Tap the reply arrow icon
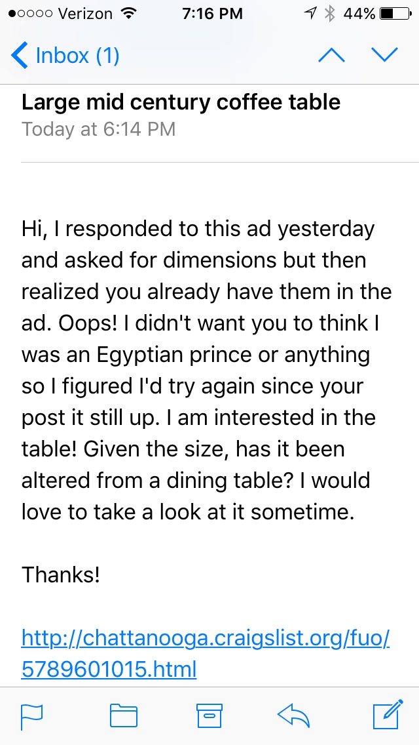 click(294, 716)
